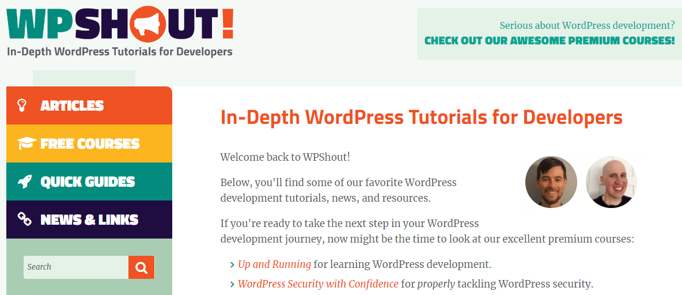
Task: Open the Free Courses menu item
Action: click(x=89, y=143)
